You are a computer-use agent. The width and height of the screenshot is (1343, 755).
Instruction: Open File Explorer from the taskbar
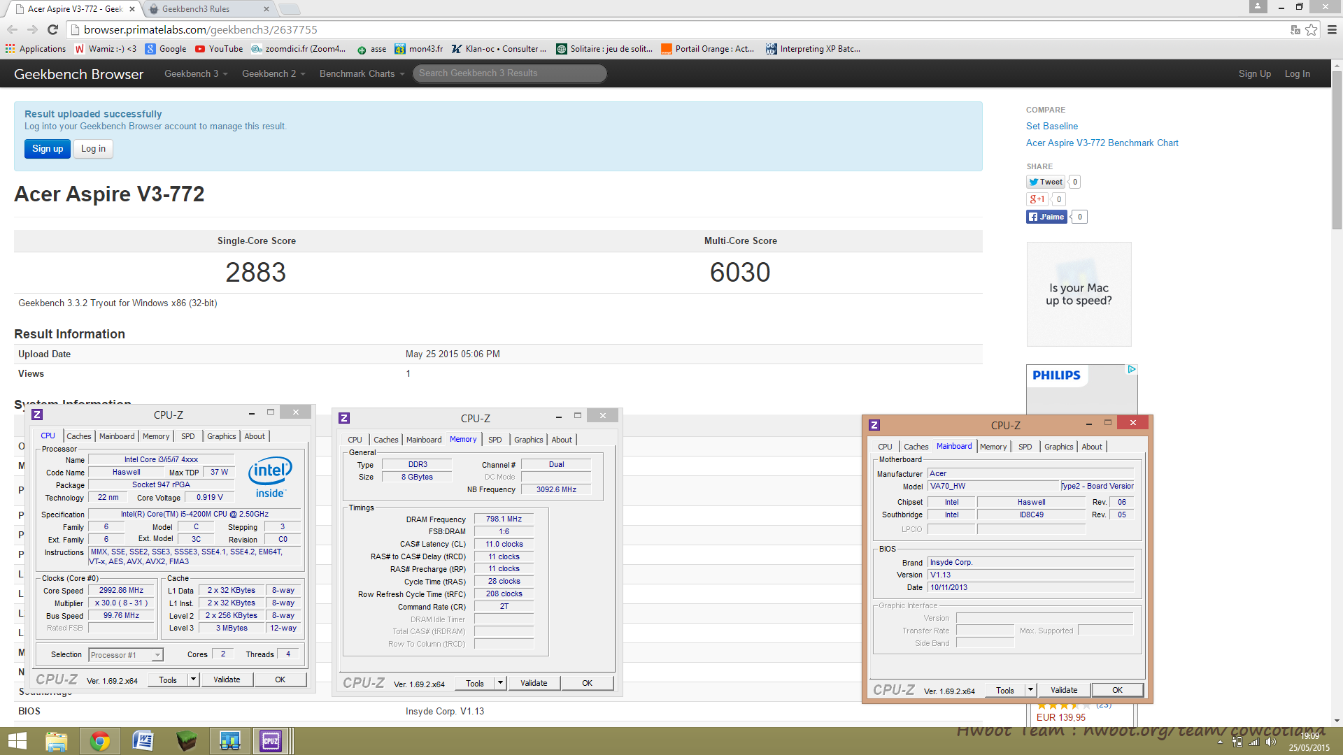coord(57,741)
